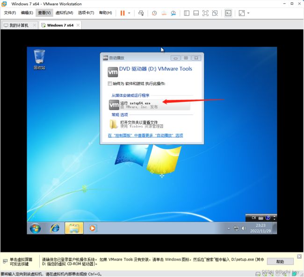Close the Windows 7 x64 tab
This screenshot has height=277, width=304.
pos(78,25)
